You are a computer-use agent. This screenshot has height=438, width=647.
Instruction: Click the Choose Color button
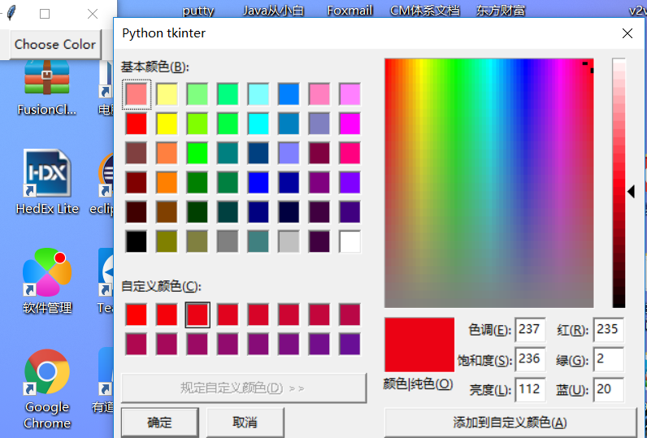pyautogui.click(x=55, y=45)
